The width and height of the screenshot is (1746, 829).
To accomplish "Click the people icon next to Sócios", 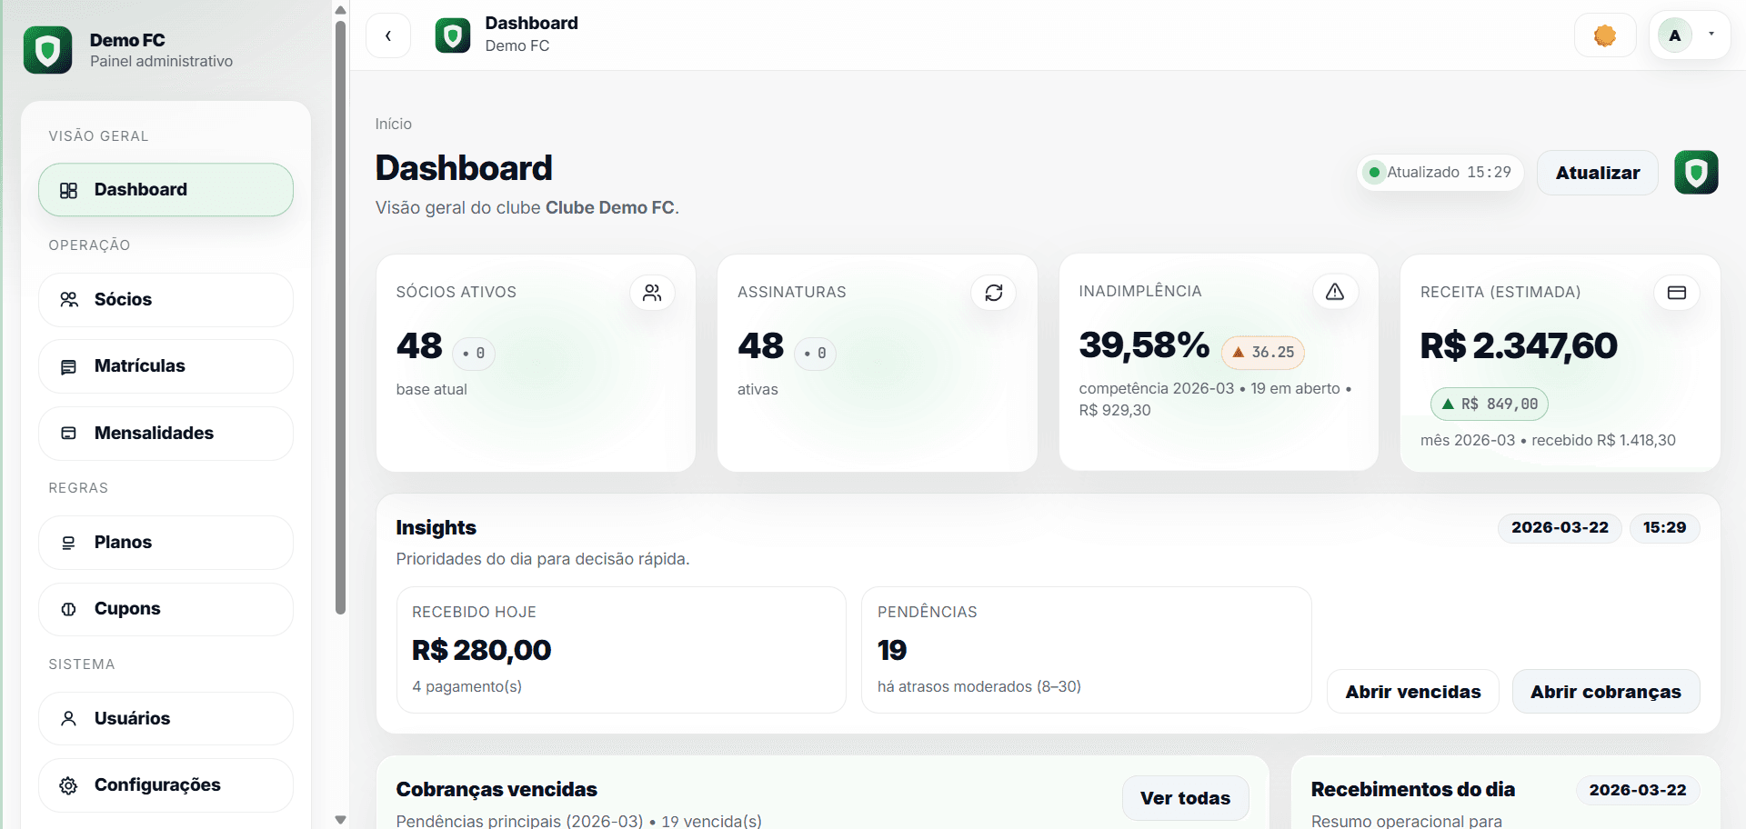I will (69, 299).
